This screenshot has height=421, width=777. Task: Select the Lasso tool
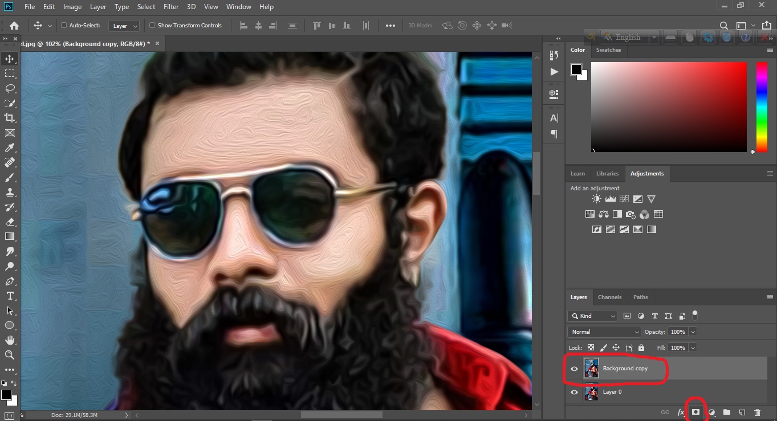(x=10, y=88)
